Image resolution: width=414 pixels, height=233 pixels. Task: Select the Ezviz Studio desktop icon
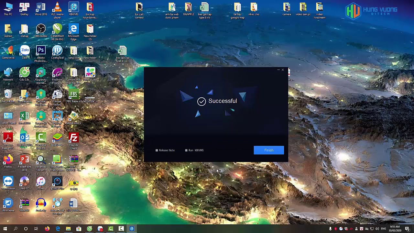(x=90, y=74)
